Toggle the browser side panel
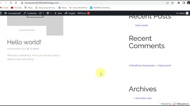Screen dimensions: 190x106 [x=184, y=3]
